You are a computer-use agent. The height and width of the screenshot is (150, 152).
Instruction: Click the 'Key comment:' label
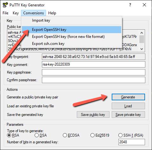pyautogui.click(x=17, y=65)
